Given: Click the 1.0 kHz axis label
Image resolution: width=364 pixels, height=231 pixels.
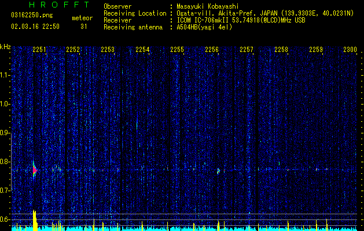Looking at the screenshot, I should pos(5,105).
